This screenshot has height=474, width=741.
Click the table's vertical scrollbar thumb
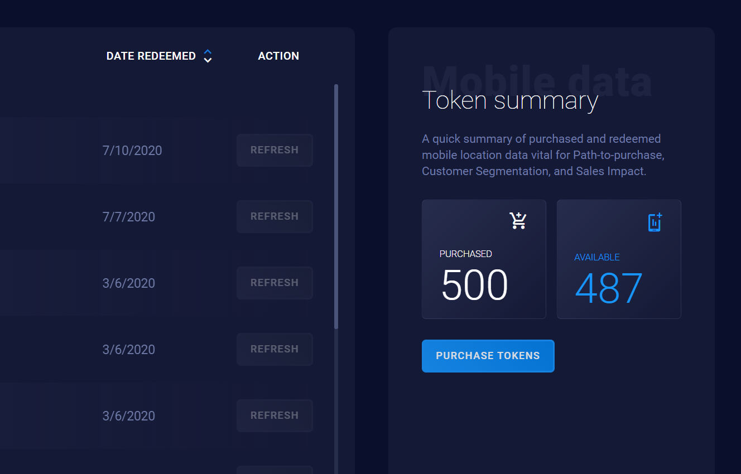(336, 206)
